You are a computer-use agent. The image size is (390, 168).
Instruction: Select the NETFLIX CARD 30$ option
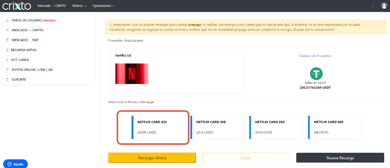coord(217,127)
